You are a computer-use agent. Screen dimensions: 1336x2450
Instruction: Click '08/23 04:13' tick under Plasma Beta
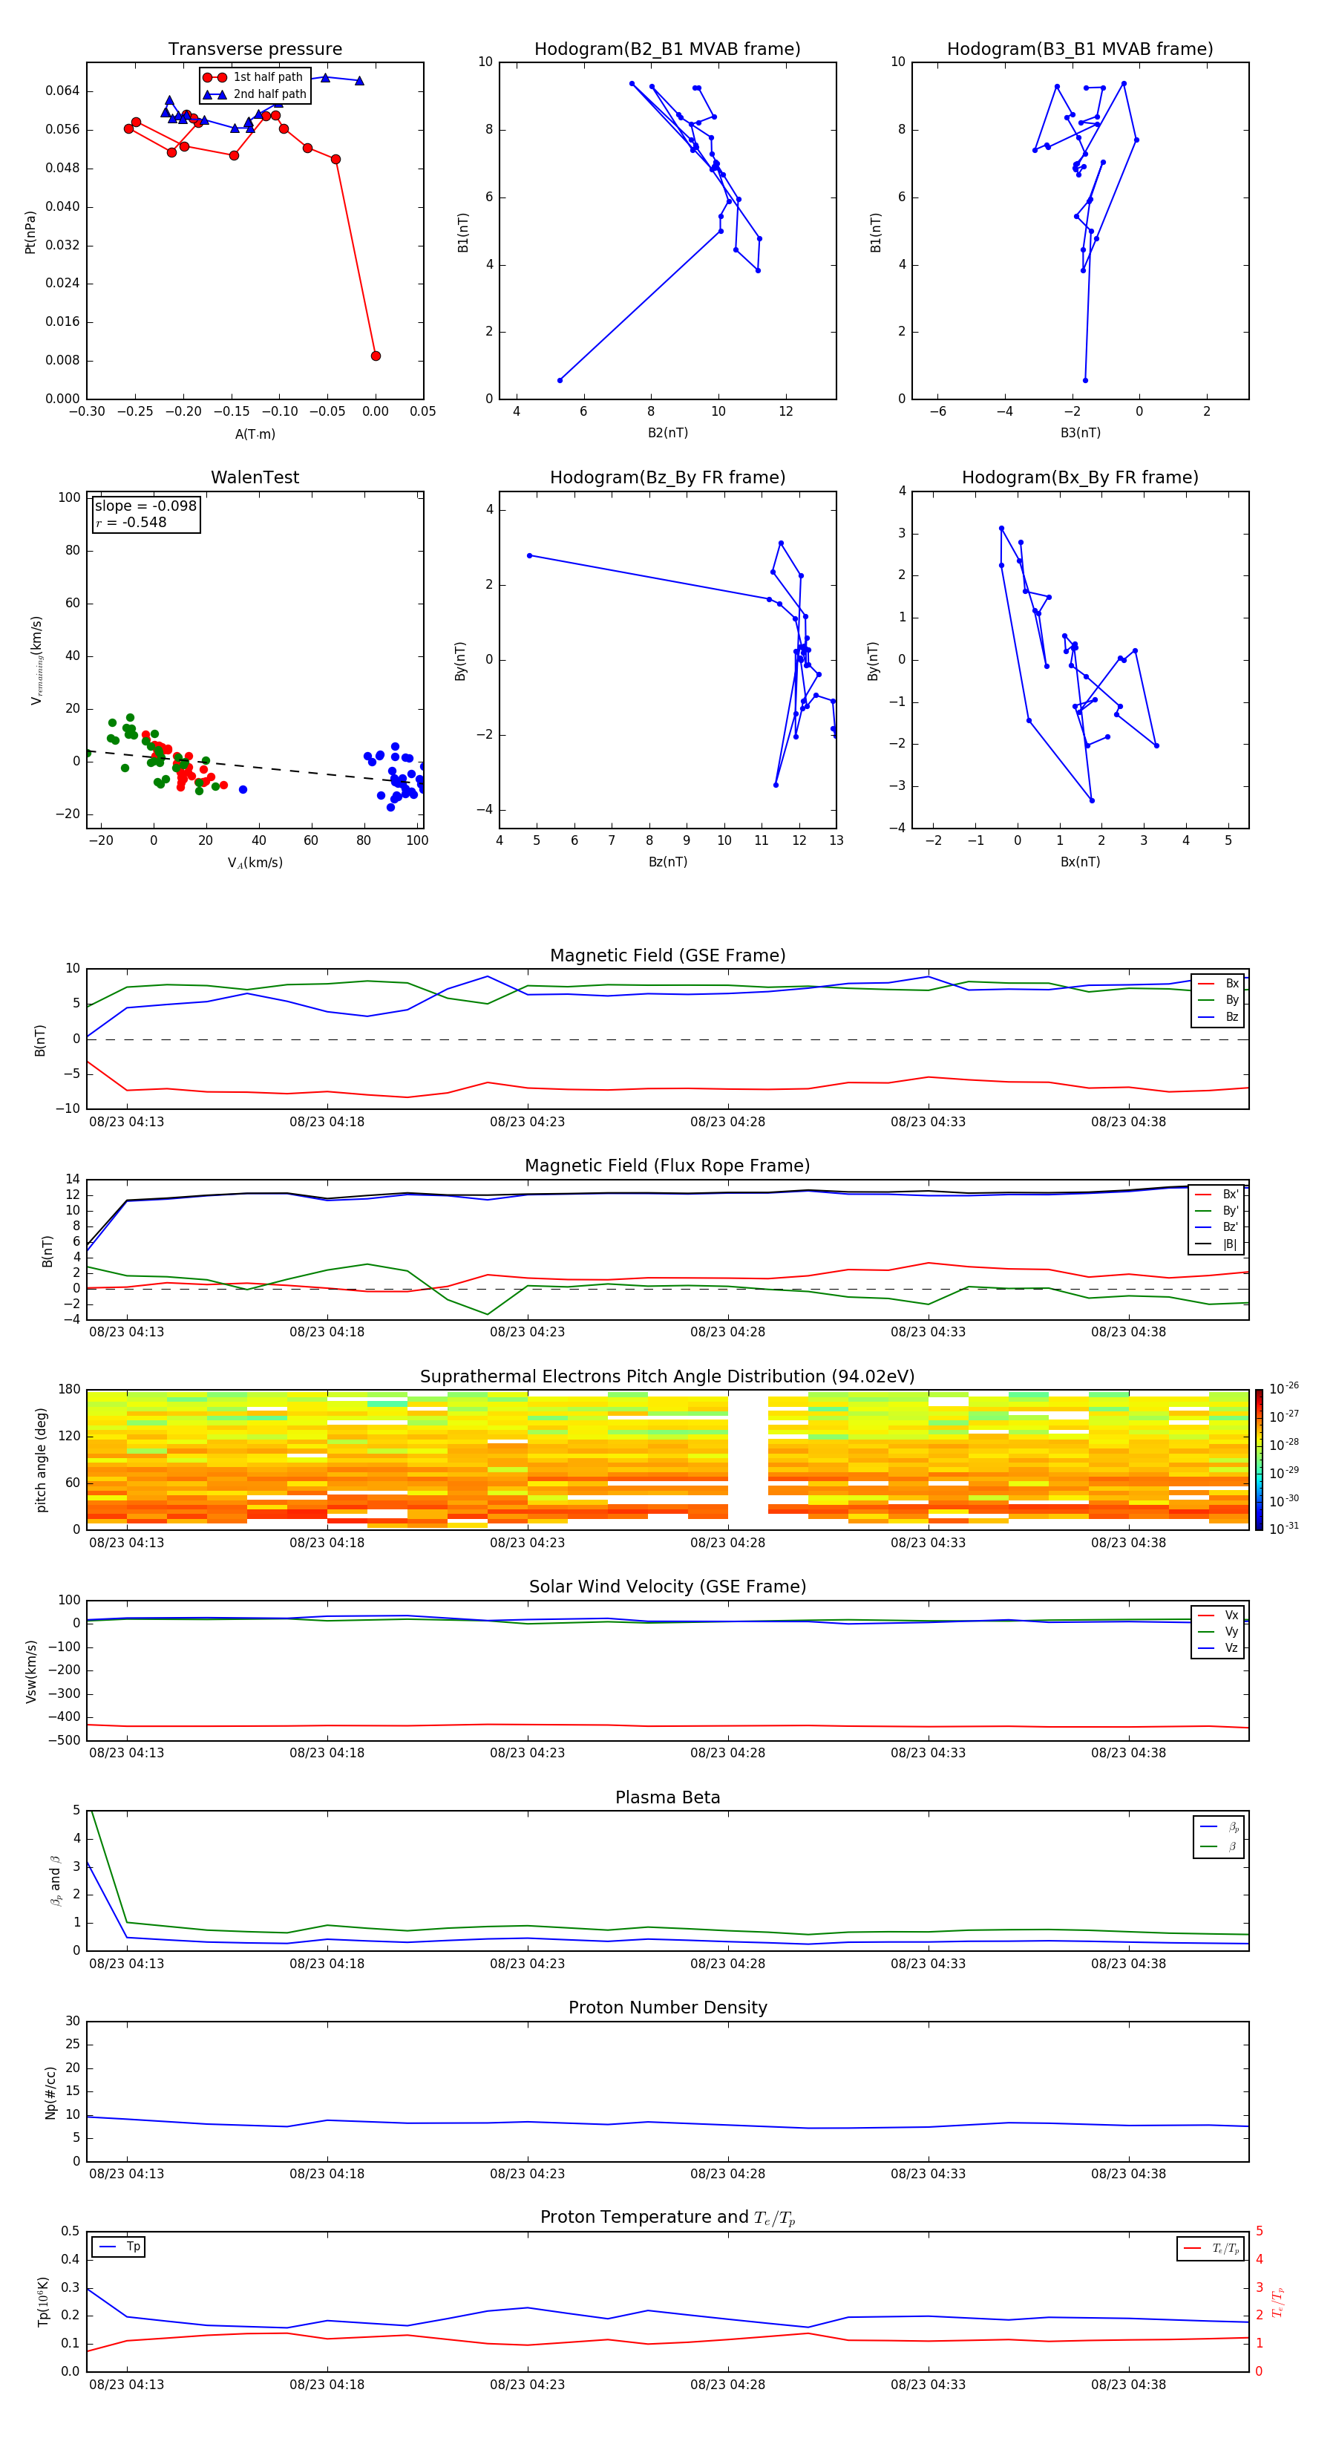[x=126, y=1963]
